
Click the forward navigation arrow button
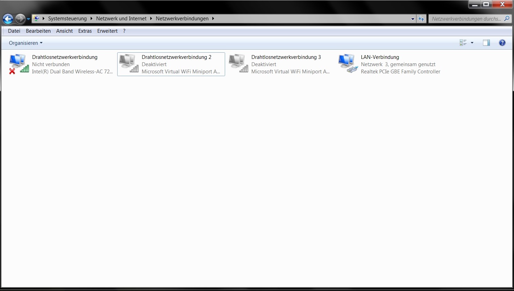click(20, 19)
